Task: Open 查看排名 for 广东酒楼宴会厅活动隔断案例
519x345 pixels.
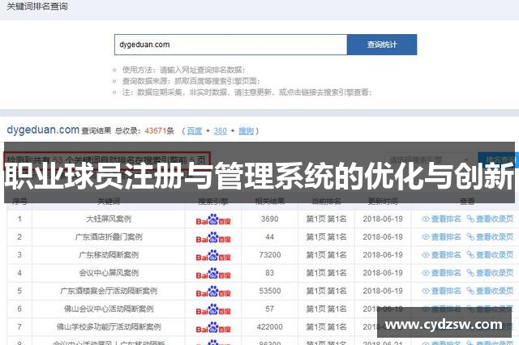Action: (441, 291)
